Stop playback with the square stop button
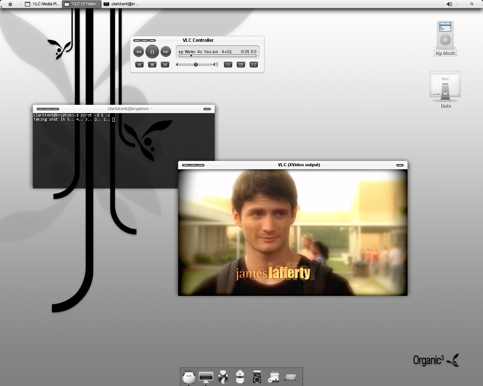 (152, 65)
